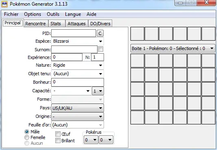
Task: Close the Pokémon Generator window
Action: [x=206, y=2]
